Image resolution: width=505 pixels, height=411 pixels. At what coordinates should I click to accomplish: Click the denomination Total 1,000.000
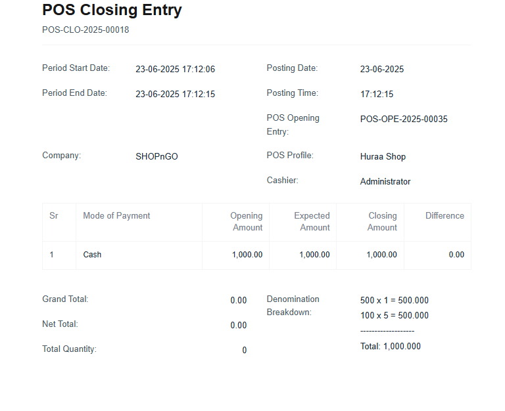[391, 347]
